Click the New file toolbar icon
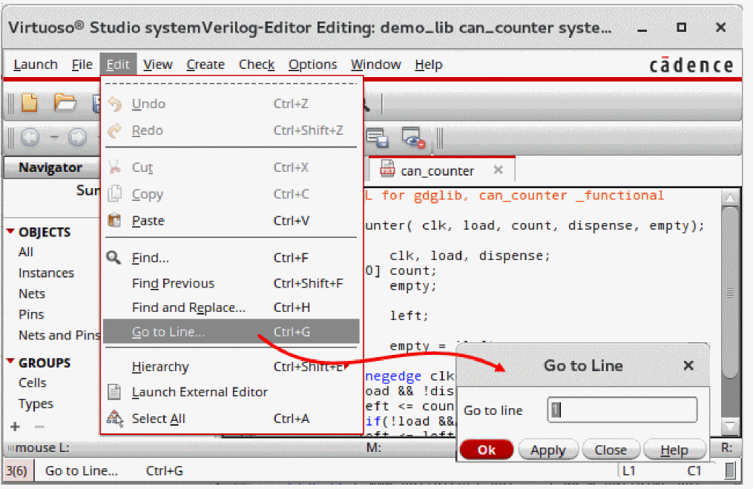 coord(29,102)
